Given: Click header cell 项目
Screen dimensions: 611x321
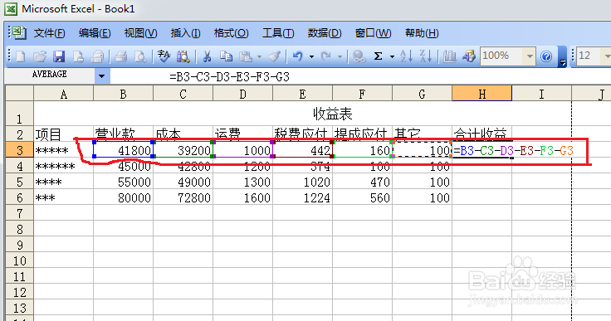Looking at the screenshot, I should [x=64, y=134].
